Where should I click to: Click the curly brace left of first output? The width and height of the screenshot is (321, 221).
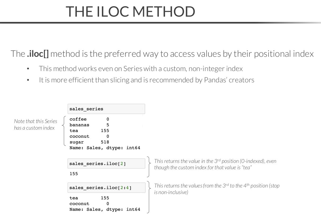[63, 131]
